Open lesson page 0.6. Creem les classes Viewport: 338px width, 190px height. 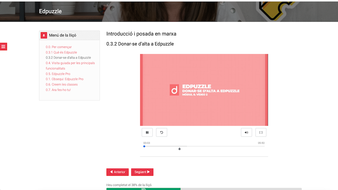point(62,84)
